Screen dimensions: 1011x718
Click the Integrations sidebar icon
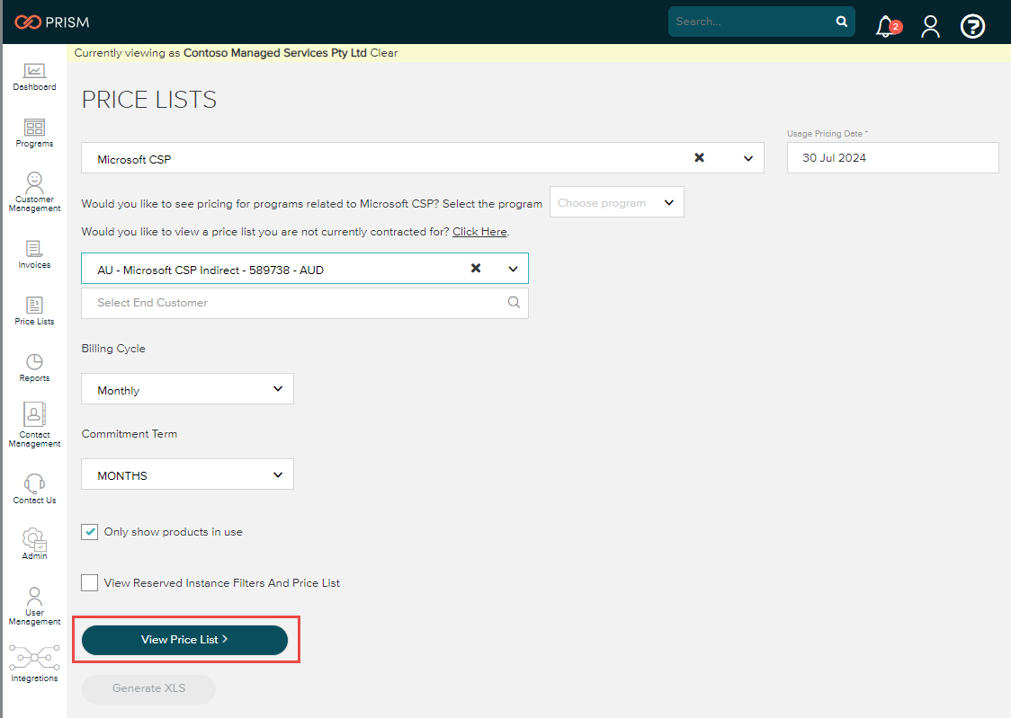(x=33, y=660)
